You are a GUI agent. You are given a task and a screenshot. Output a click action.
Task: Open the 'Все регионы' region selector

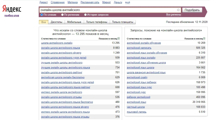pyautogui.click(x=173, y=15)
